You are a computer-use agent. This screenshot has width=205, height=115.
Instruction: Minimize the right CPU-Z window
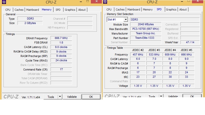(182, 1)
